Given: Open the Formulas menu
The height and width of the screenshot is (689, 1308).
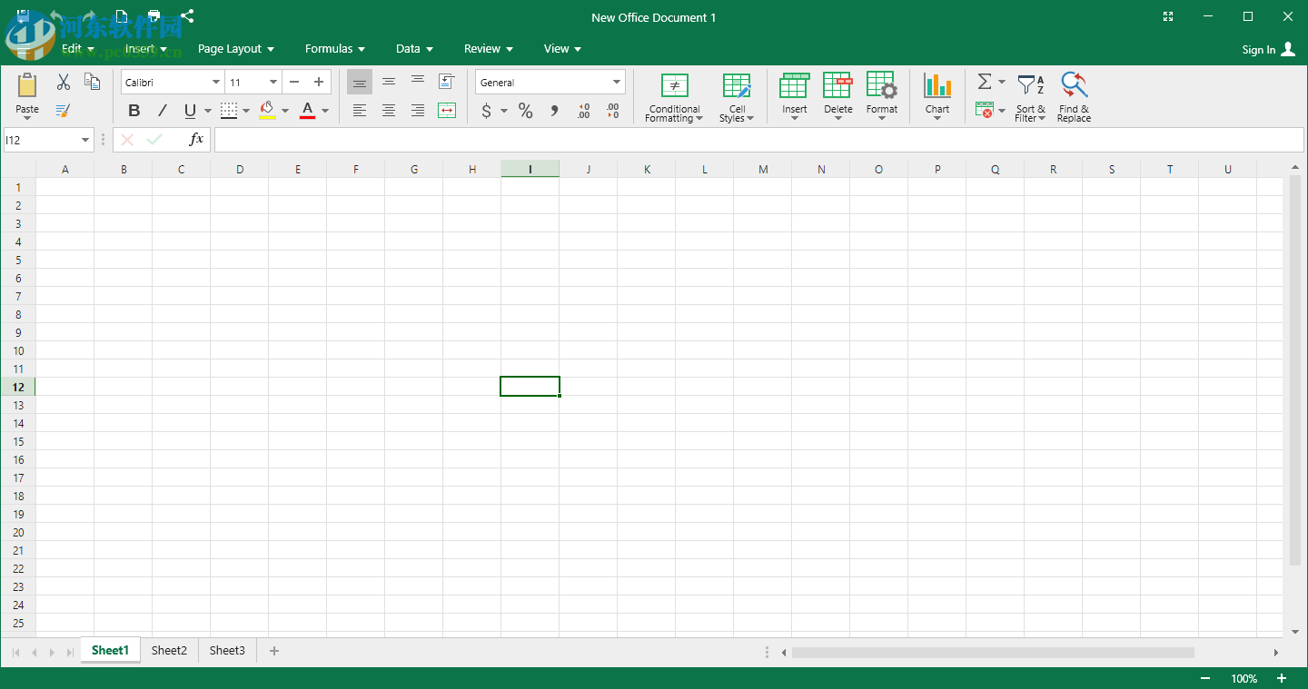Looking at the screenshot, I should [333, 48].
